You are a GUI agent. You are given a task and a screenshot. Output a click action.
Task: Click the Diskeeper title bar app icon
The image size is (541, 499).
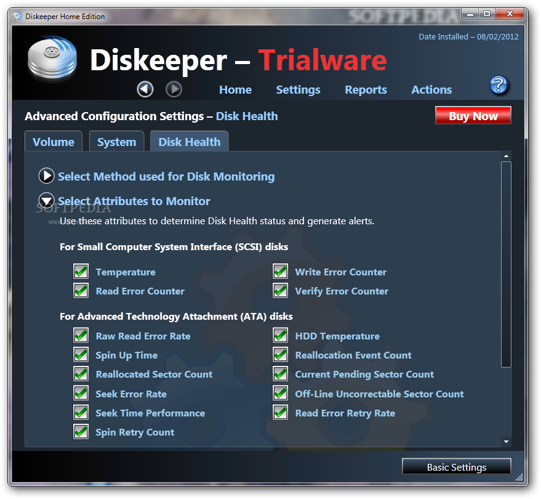(17, 16)
